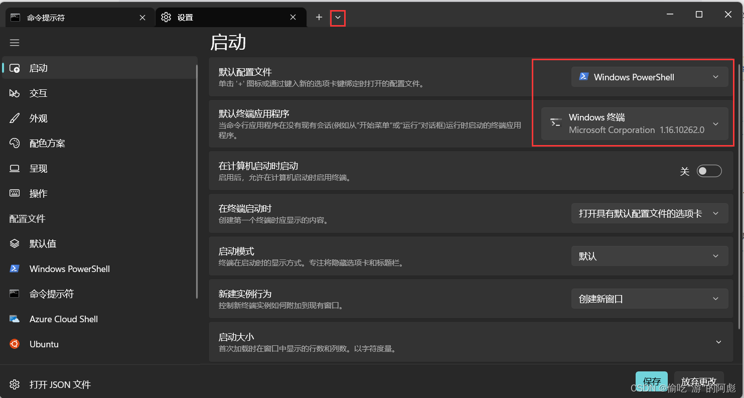
Task: Click the 在计算机启动时启动 setting title
Action: [x=258, y=166]
